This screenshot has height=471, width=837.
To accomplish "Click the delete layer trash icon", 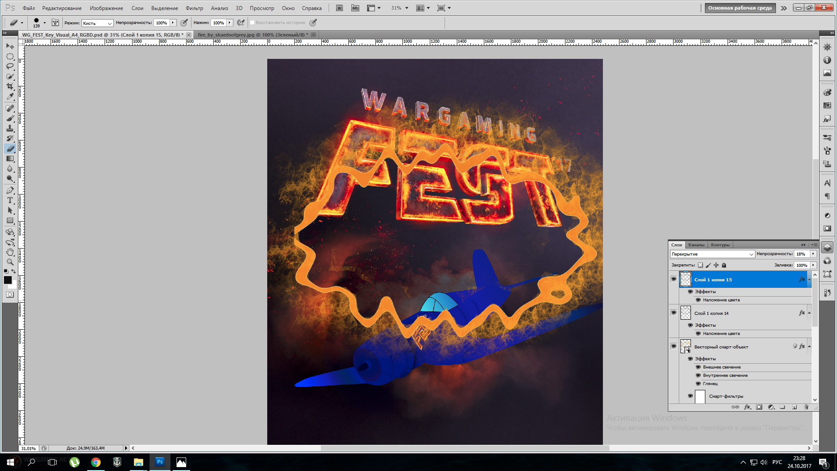I will point(806,407).
